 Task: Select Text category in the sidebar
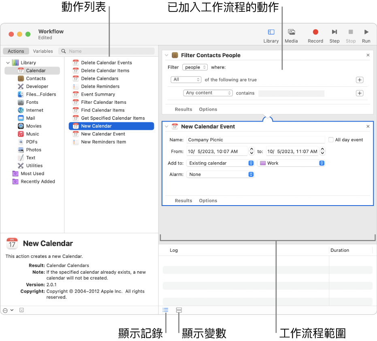click(27, 158)
